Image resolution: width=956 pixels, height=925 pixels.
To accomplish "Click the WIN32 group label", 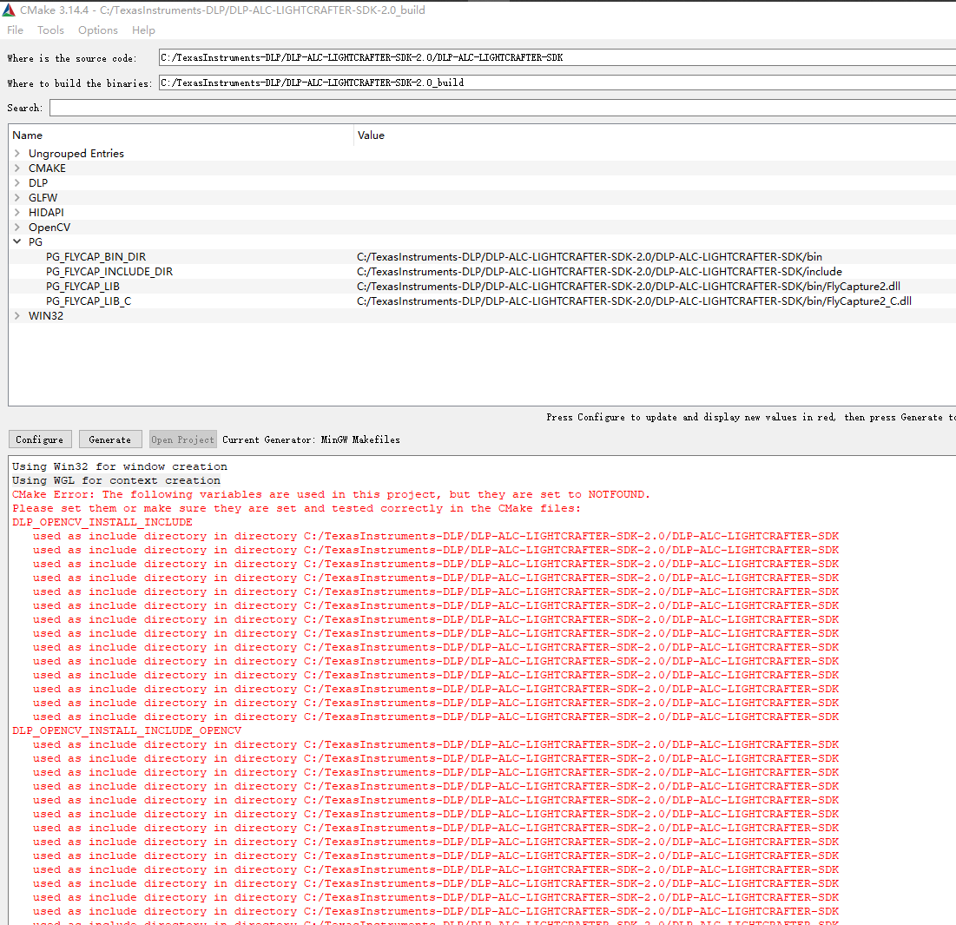I will 46,315.
